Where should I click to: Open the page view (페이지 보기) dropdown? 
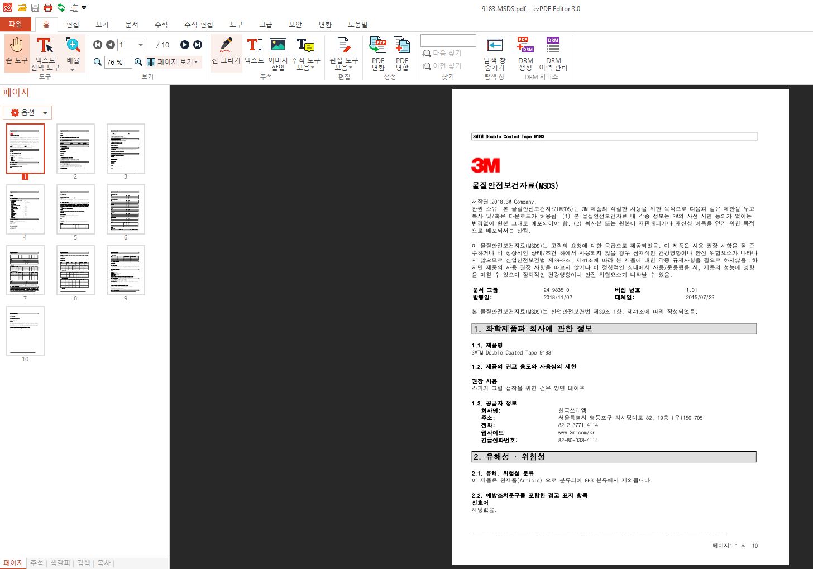coord(172,62)
